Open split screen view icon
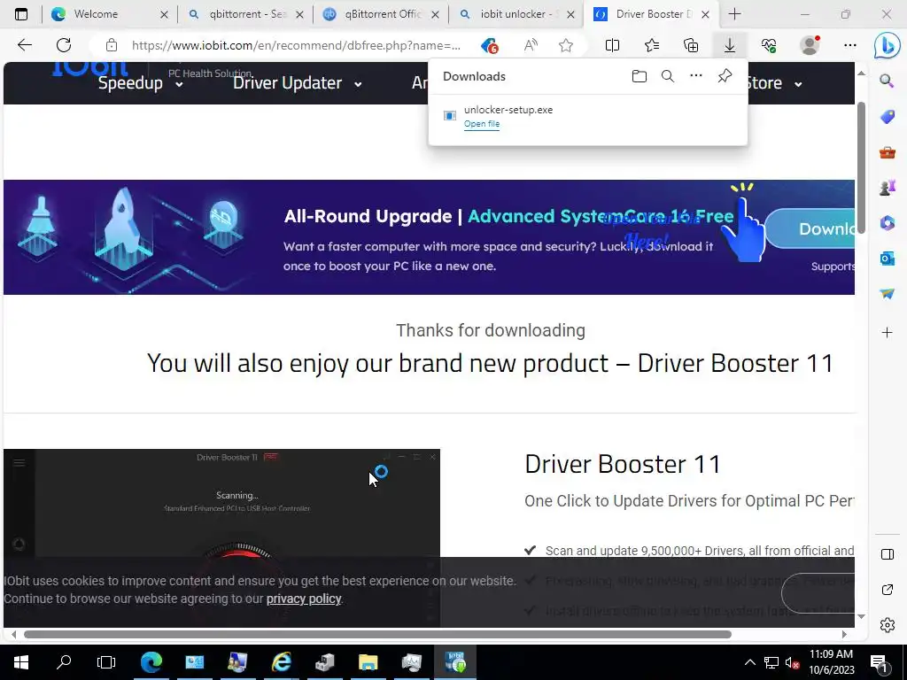Image resolution: width=907 pixels, height=680 pixels. pyautogui.click(x=612, y=45)
